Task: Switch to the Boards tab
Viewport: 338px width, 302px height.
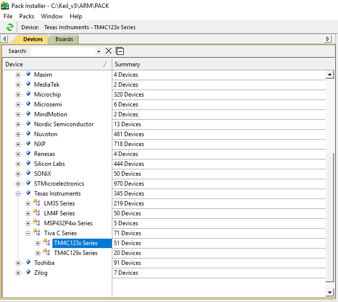Action: click(64, 39)
